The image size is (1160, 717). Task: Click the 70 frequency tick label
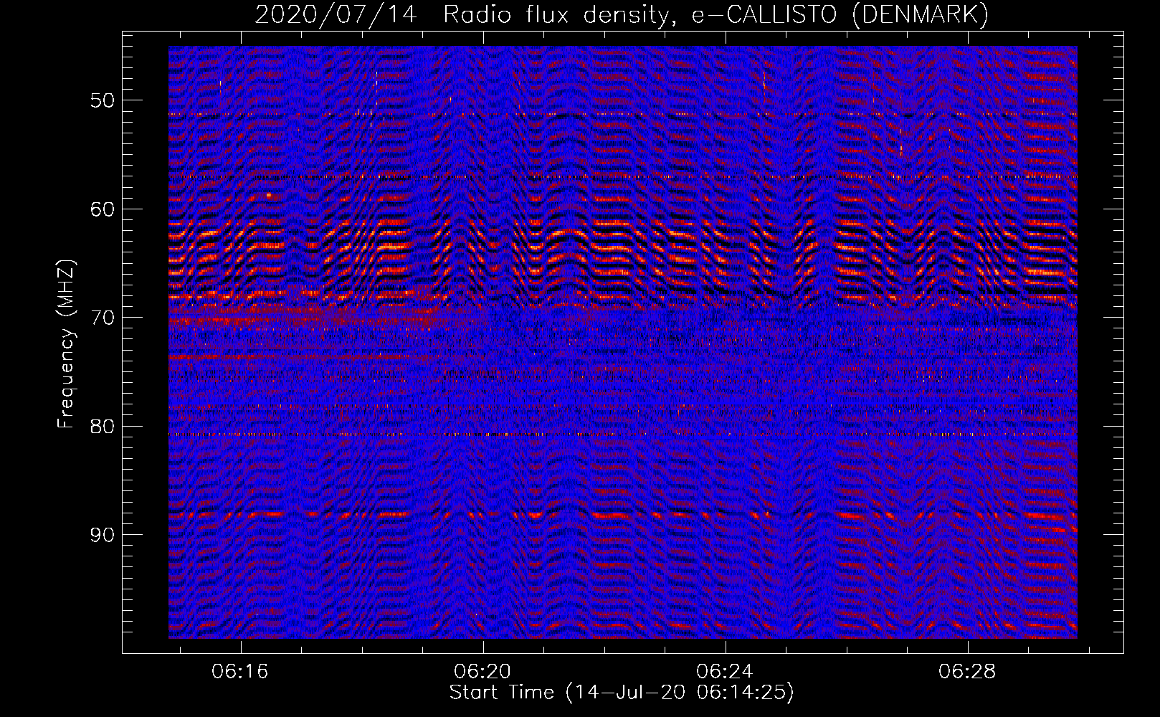coord(102,318)
